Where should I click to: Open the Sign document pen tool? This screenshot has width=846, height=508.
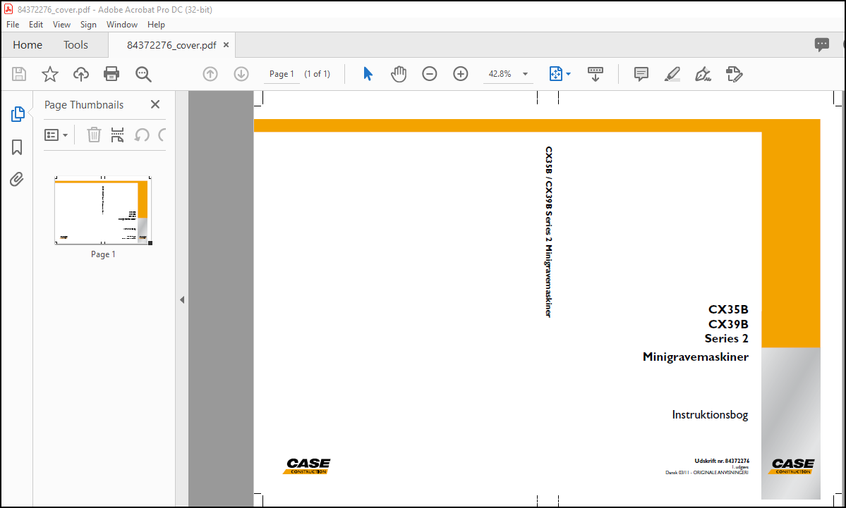tap(703, 74)
